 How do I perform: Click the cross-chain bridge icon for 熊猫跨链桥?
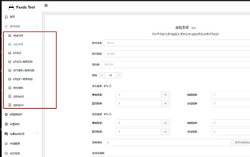pos(6,114)
